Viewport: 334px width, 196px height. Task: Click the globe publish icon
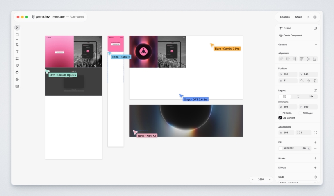[315, 17]
